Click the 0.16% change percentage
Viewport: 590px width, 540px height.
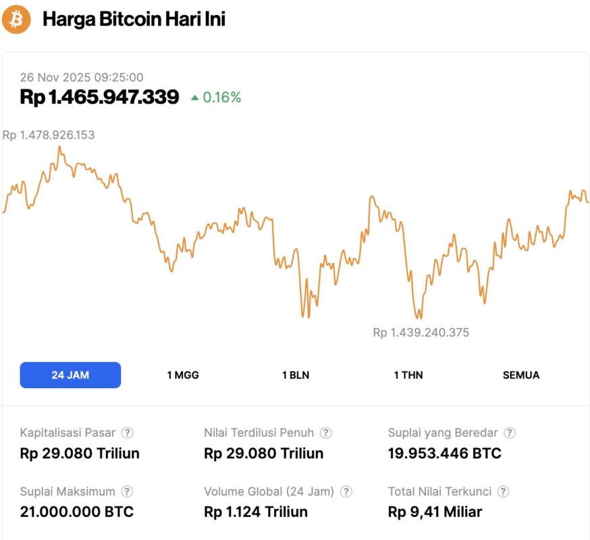coord(221,97)
